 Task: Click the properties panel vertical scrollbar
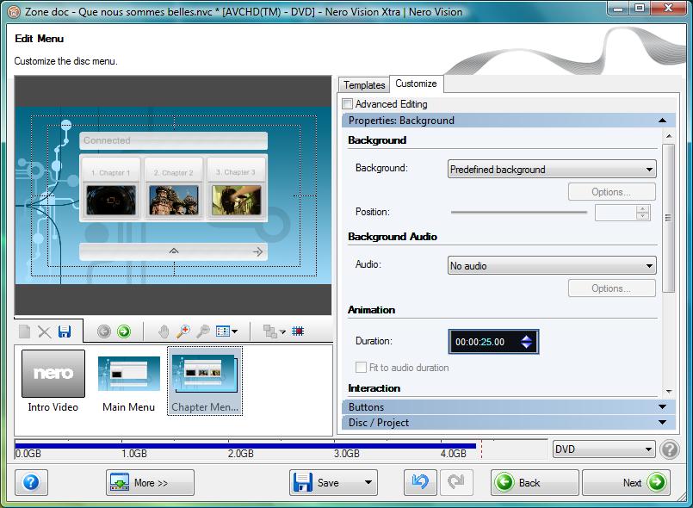(669, 218)
